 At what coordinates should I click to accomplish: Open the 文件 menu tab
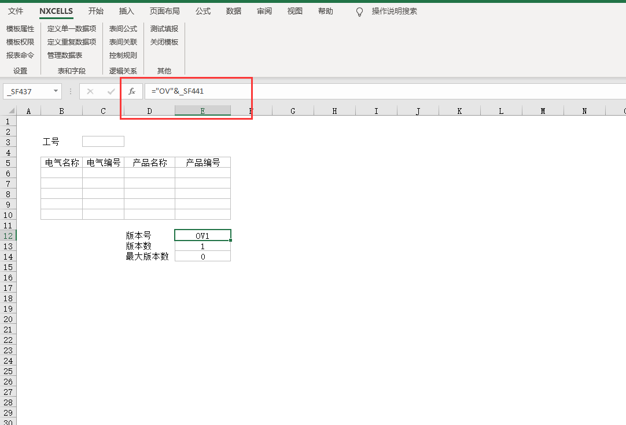[x=16, y=12]
